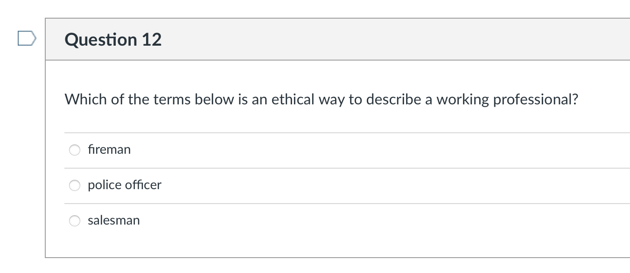630x273 pixels.
Task: Click the salesman answer label text
Action: [114, 220]
